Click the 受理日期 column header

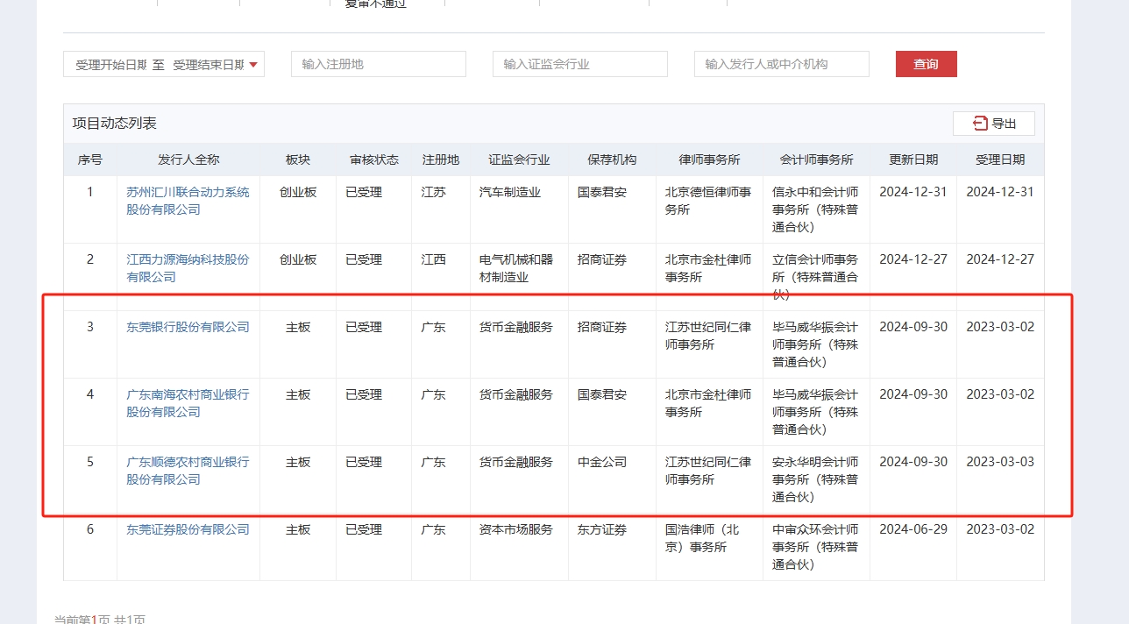pyautogui.click(x=1000, y=160)
